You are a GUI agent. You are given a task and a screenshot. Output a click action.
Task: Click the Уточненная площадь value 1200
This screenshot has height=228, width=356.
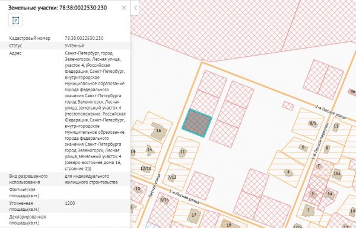pos(69,203)
